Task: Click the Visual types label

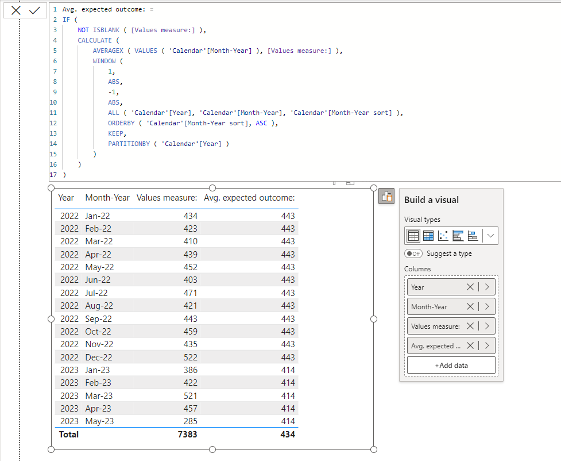Action: pos(422,220)
